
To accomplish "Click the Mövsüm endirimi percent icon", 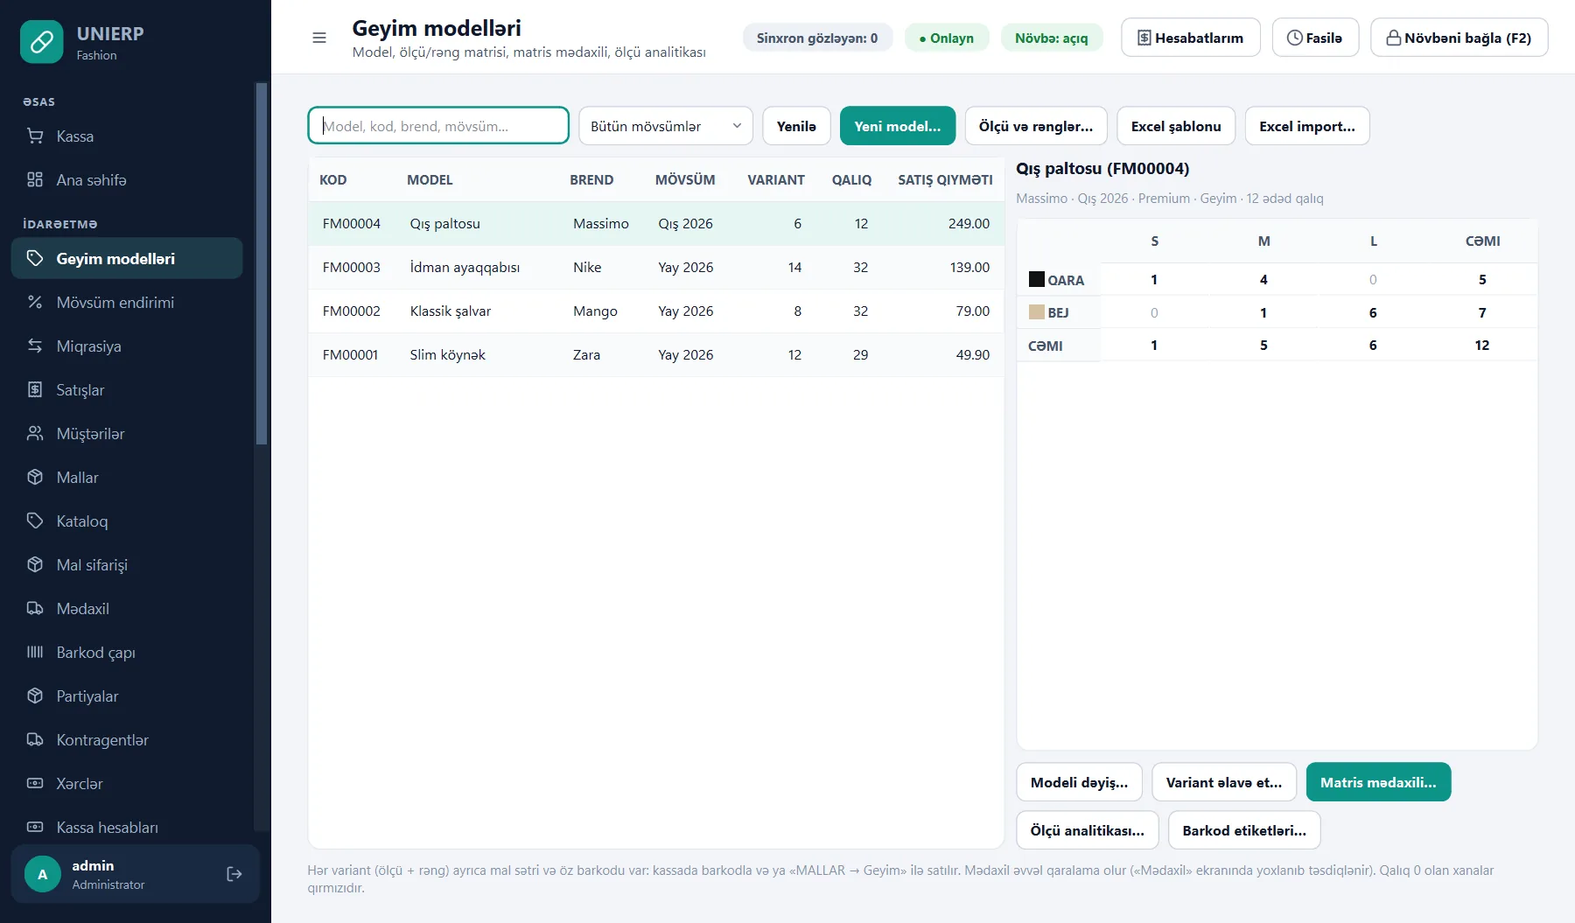I will [x=35, y=302].
